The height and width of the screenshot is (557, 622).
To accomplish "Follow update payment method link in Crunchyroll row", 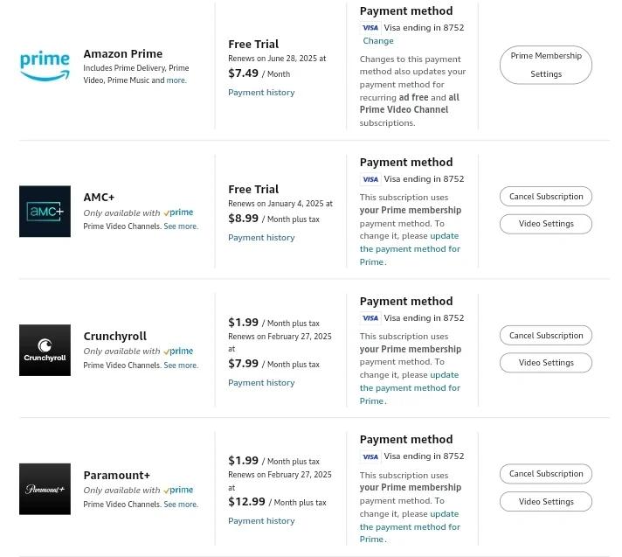I will click(x=410, y=388).
